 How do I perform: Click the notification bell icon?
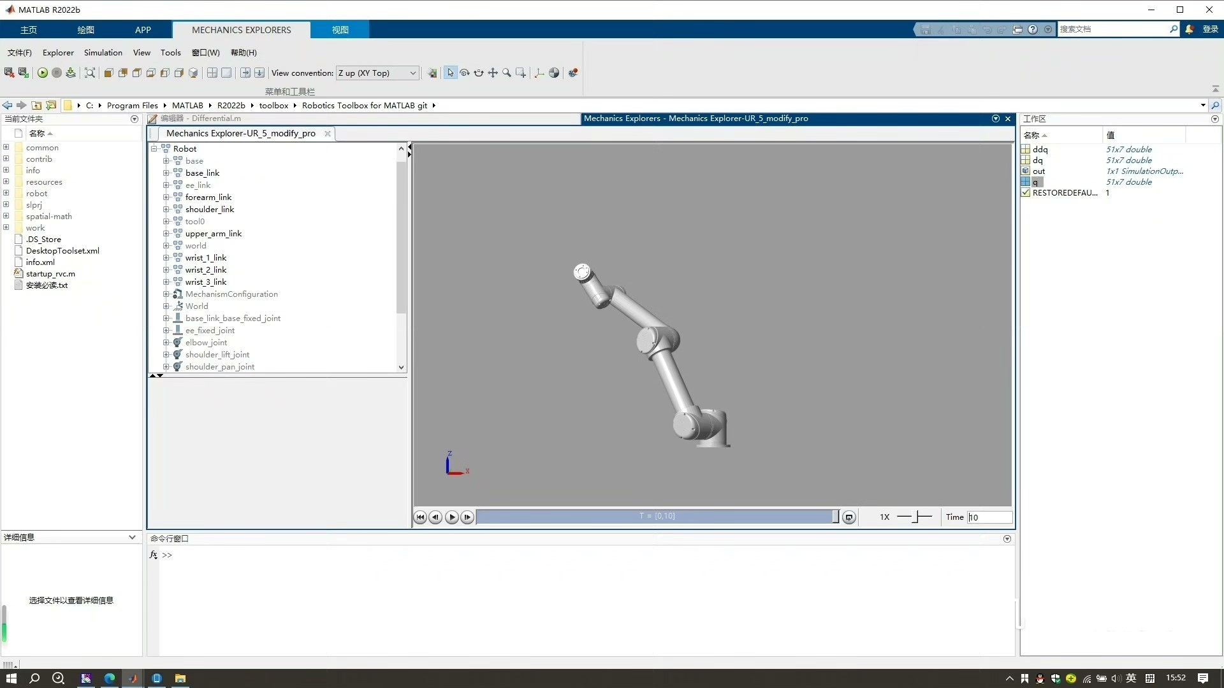coord(1190,29)
